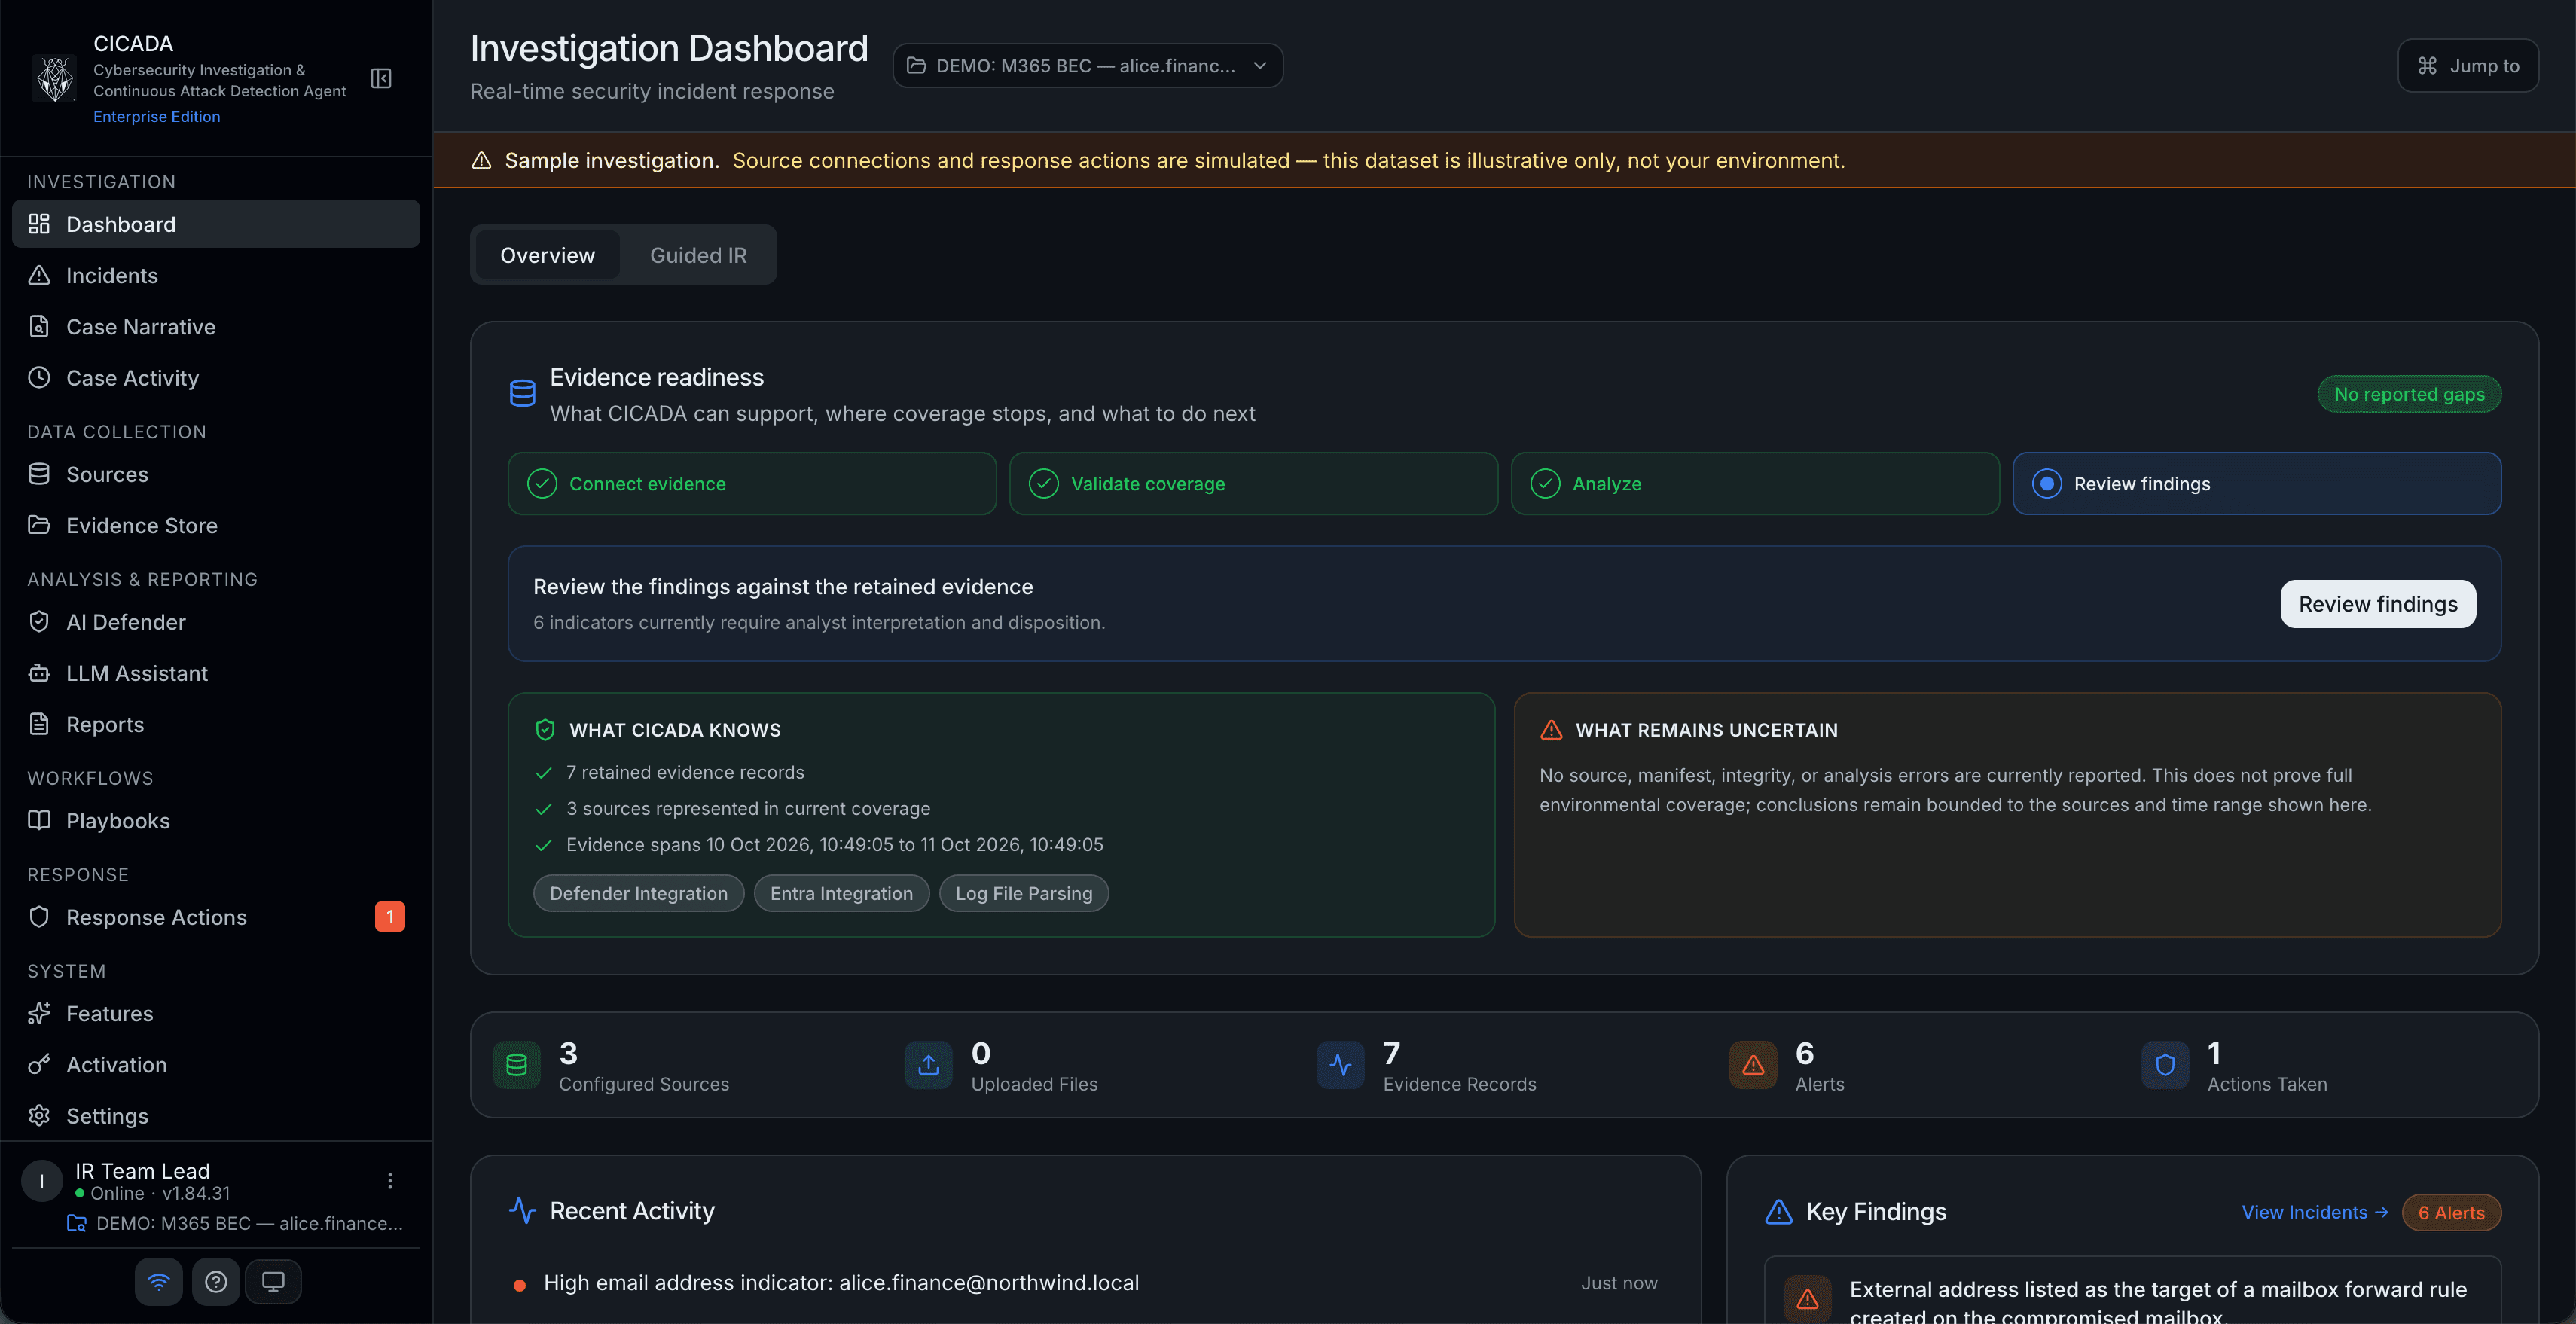Click the Evidence readiness database icon
Viewport: 2576px width, 1324px height.
522,393
